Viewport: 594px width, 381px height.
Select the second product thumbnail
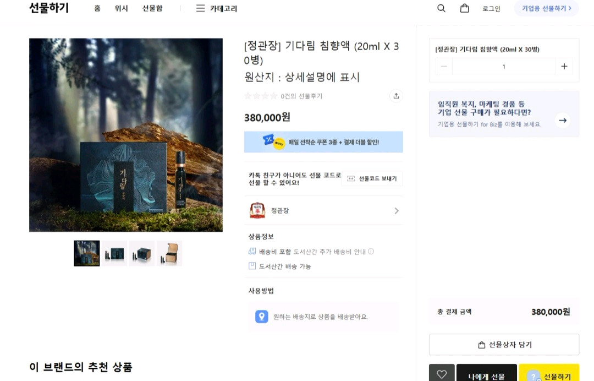coord(114,253)
